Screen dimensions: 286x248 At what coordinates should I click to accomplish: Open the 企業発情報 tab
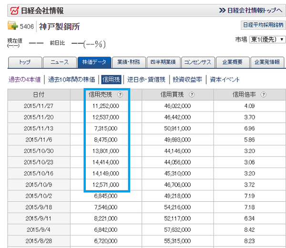267,62
